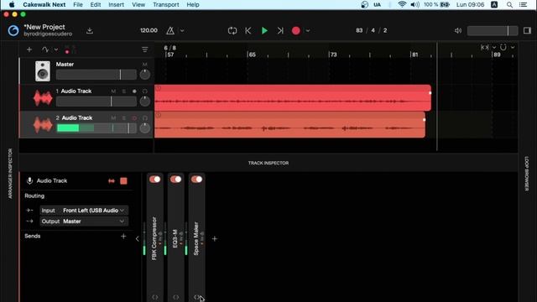Image resolution: width=537 pixels, height=302 pixels.
Task: Toggle the metronome icon
Action: 170,30
